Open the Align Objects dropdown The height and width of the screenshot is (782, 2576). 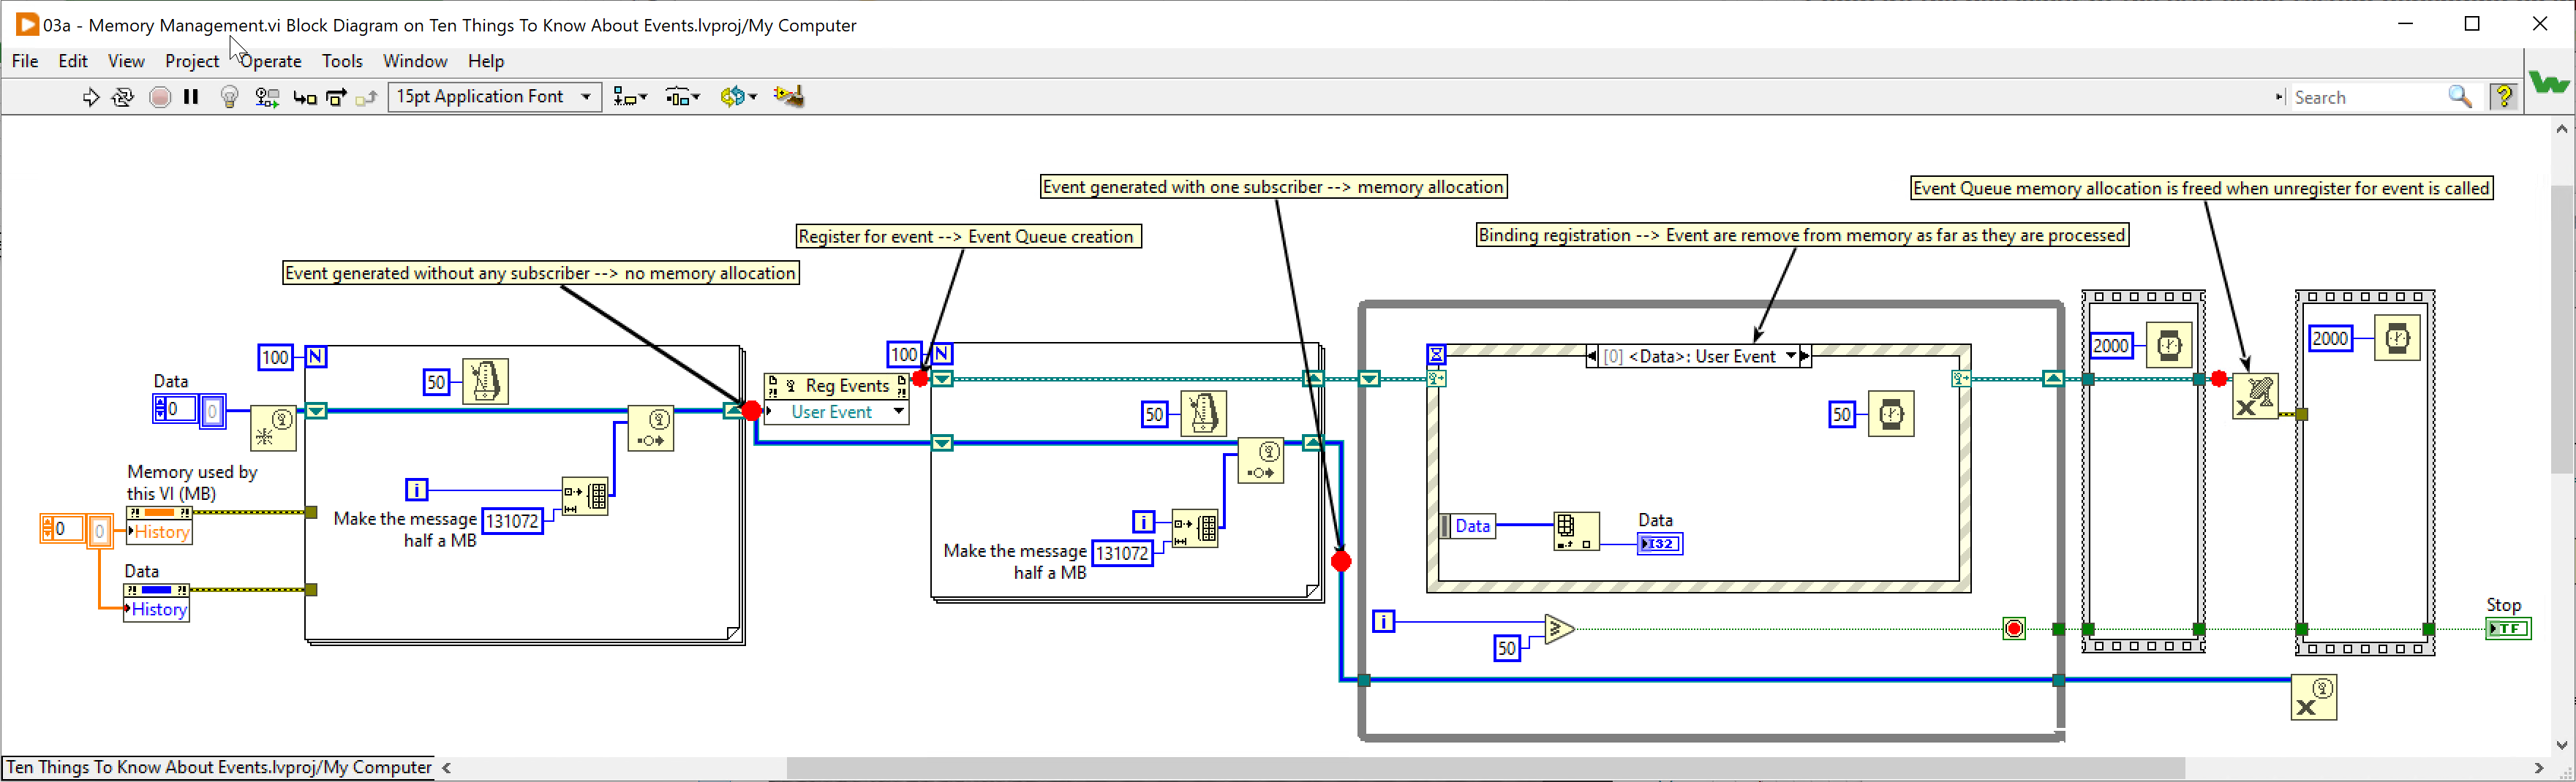click(x=630, y=97)
